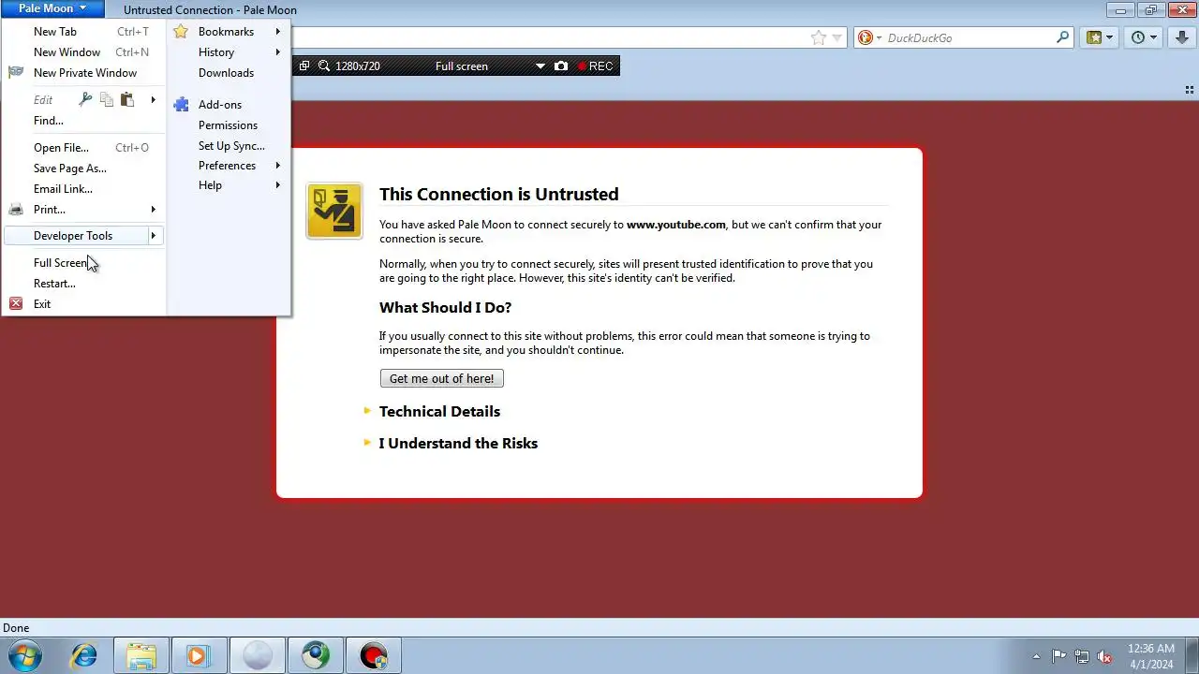Screen dimensions: 1199x674
Task: Start recording with the REC button
Action: (596, 66)
